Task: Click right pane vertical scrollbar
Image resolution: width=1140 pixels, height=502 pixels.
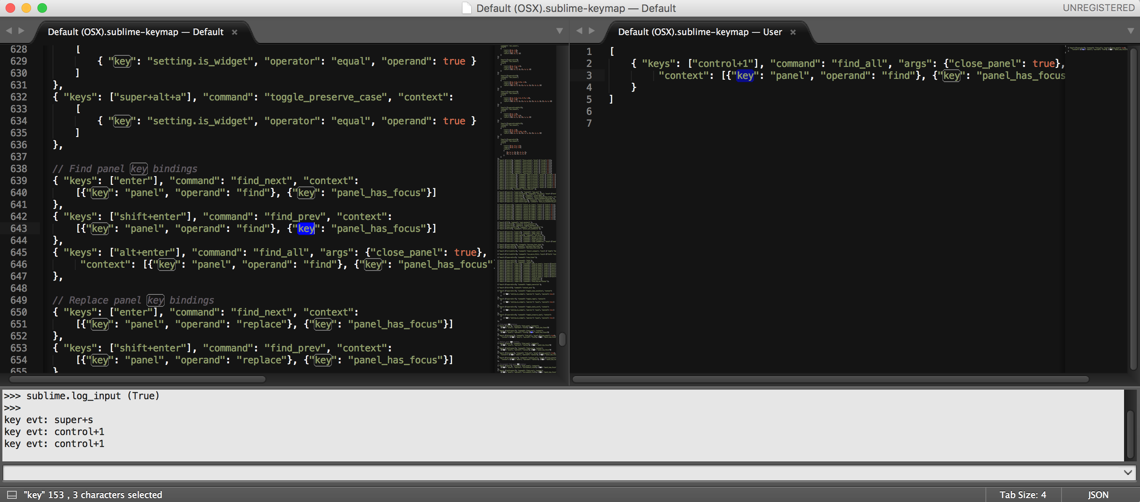Action: coord(1133,208)
